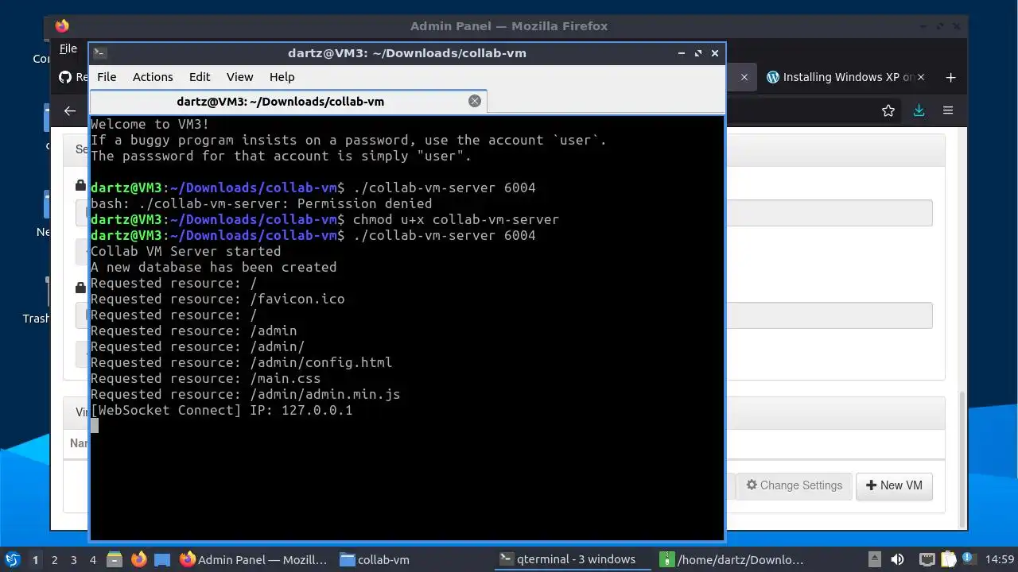Click the 14:59 panel clock
The width and height of the screenshot is (1018, 572).
tap(1000, 559)
